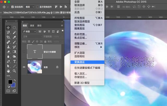The height and width of the screenshot is (106, 167).
Task: Filter layers by adjustment layers icon
Action: coord(44,31)
